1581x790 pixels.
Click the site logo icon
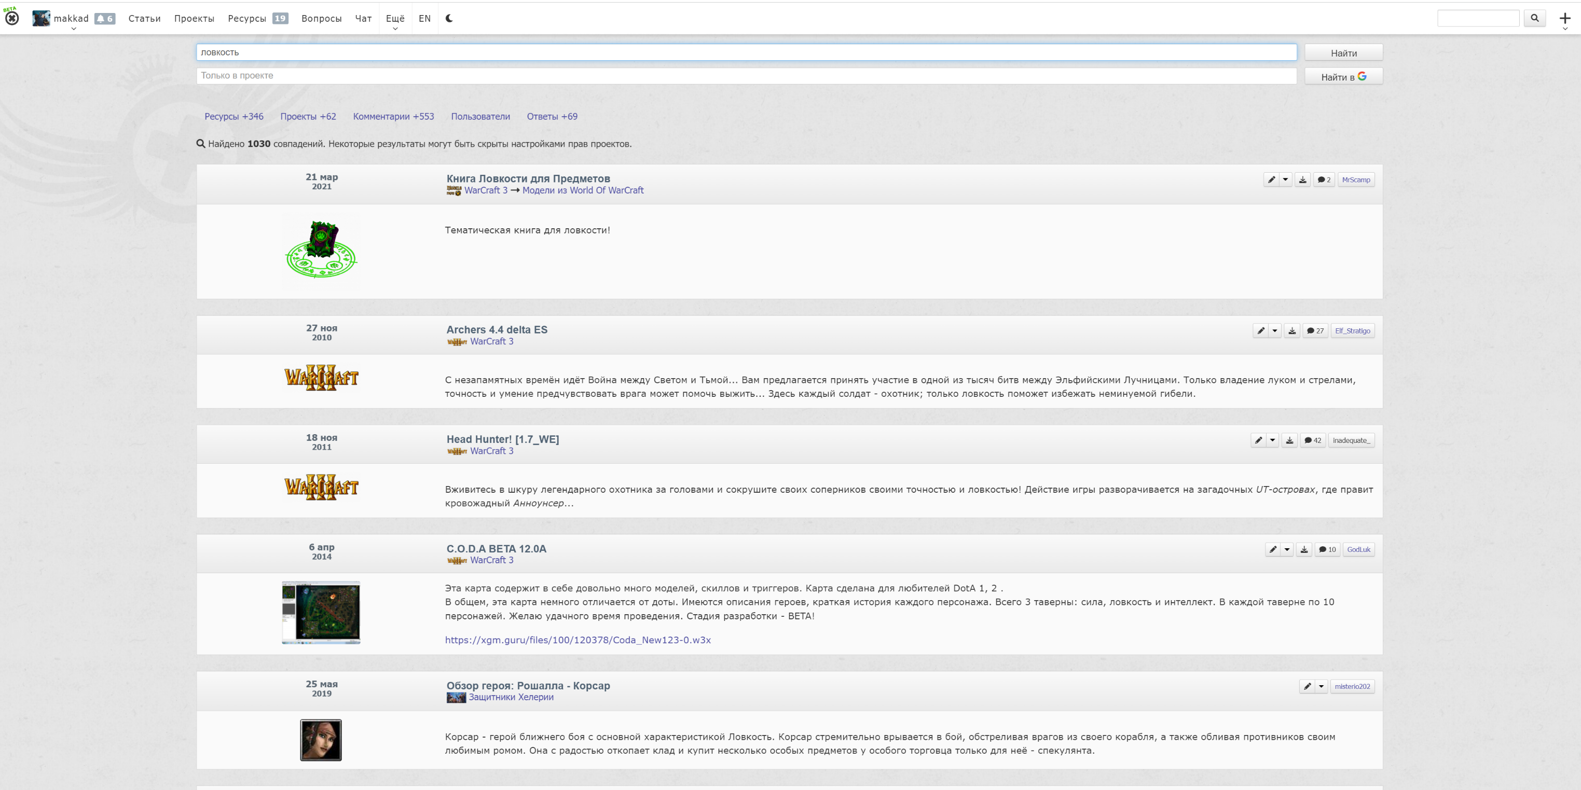(11, 18)
